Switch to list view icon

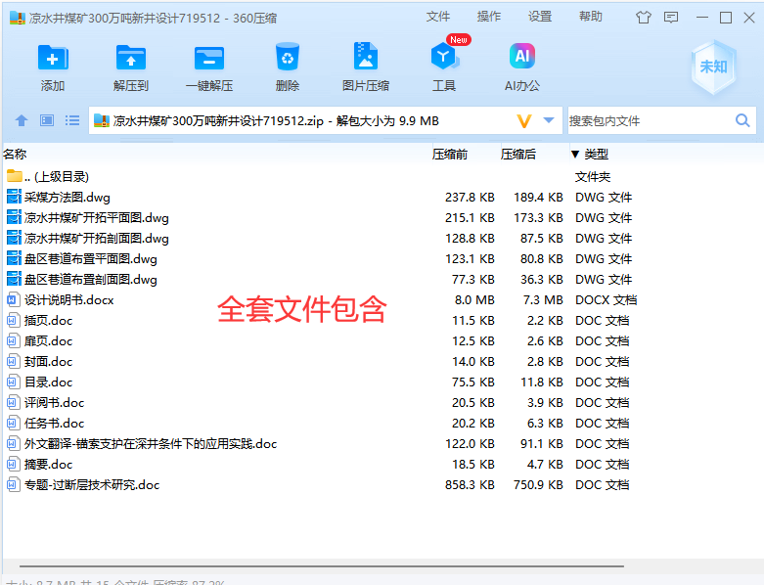(72, 120)
